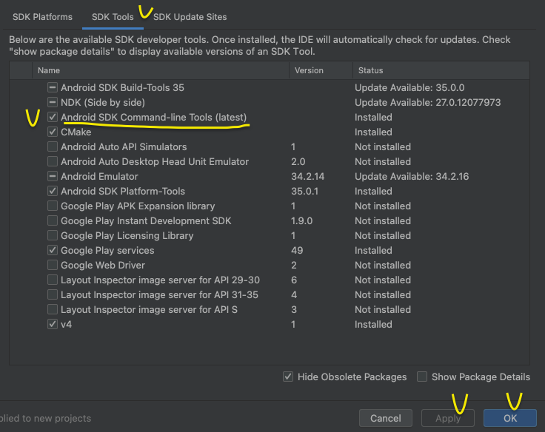Check the Google Web Driver box
Viewport: 545px width, 432px height.
(x=53, y=265)
